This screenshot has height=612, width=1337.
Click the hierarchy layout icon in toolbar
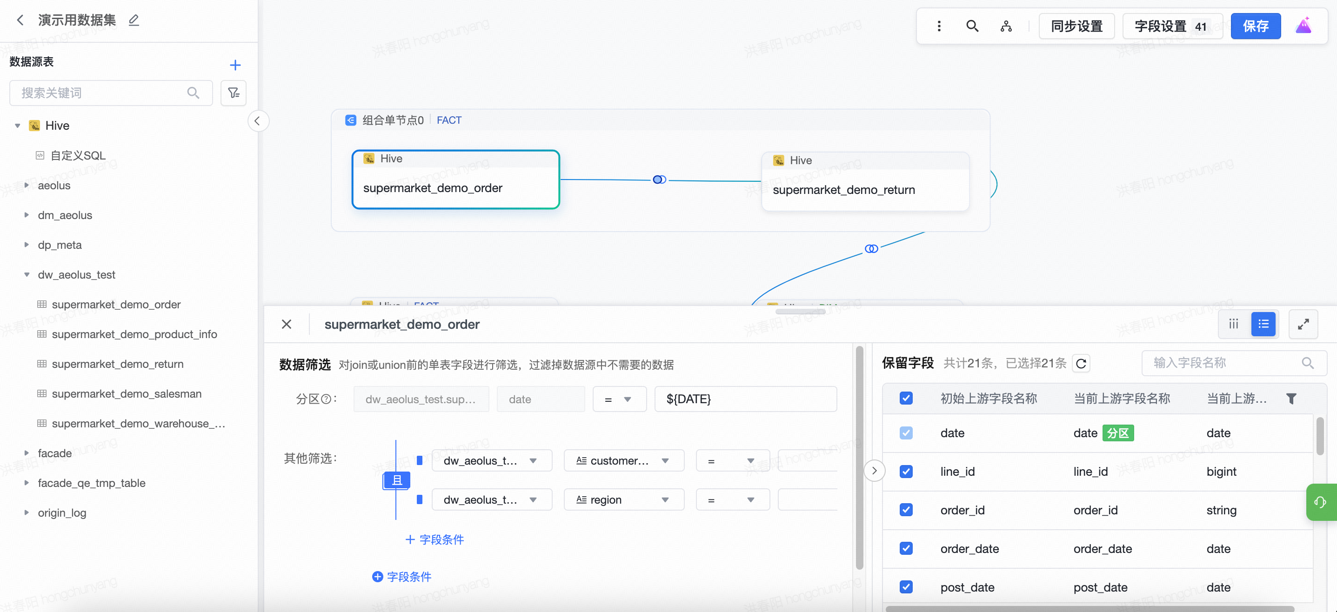tap(1006, 26)
